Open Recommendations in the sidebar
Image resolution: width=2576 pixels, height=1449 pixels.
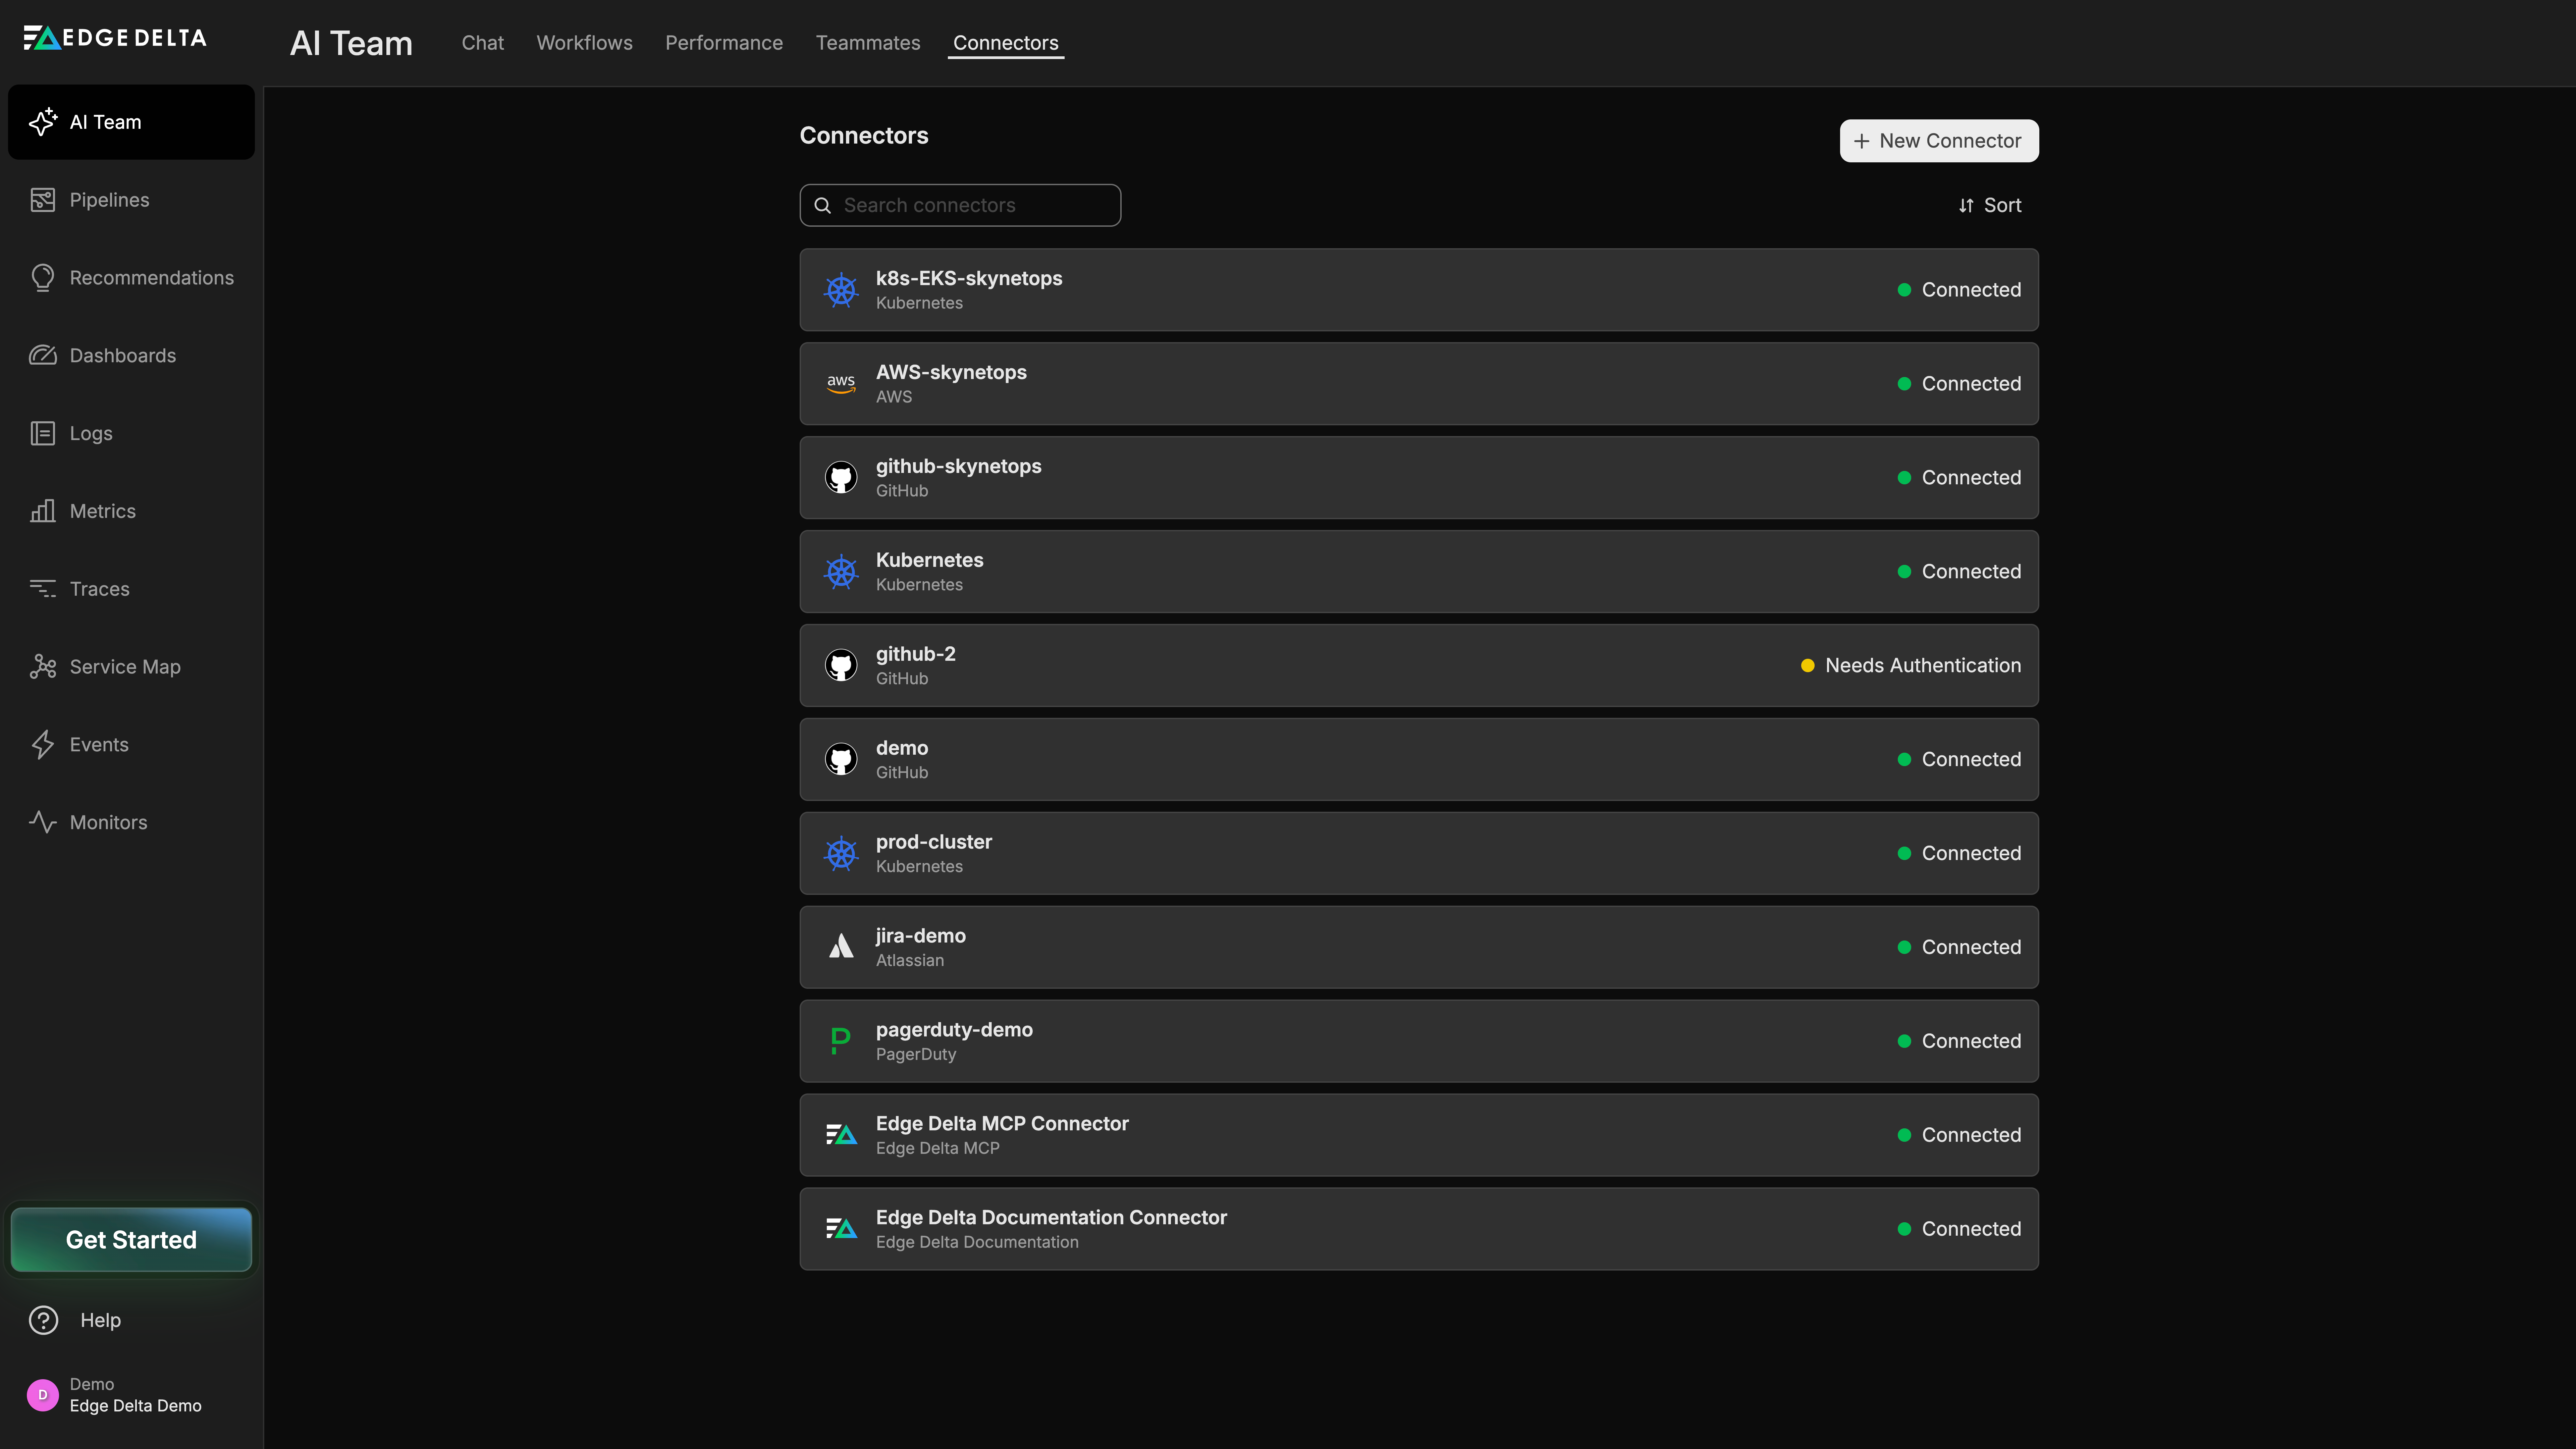tap(131, 278)
